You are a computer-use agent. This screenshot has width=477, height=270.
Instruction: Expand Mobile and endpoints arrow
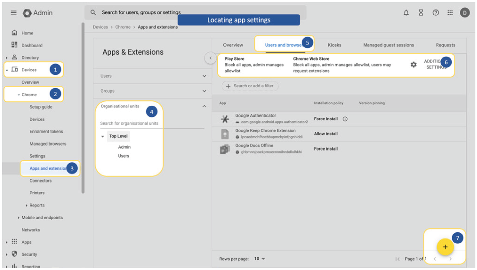pyautogui.click(x=19, y=217)
